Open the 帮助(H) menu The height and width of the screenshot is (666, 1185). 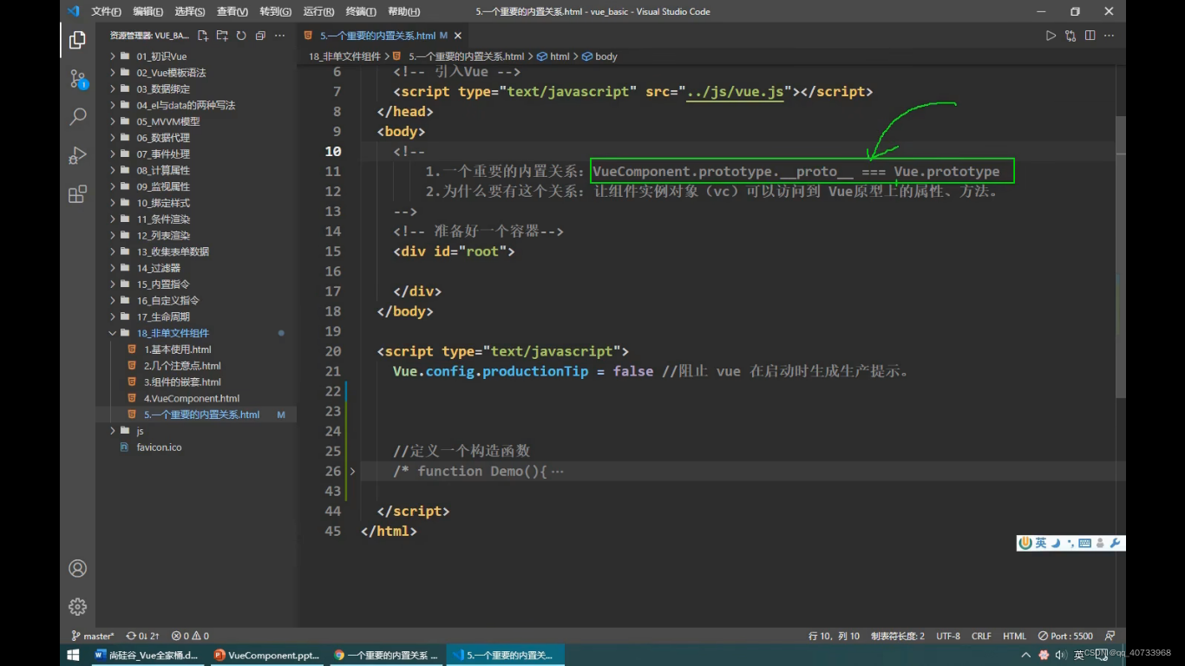pos(403,11)
